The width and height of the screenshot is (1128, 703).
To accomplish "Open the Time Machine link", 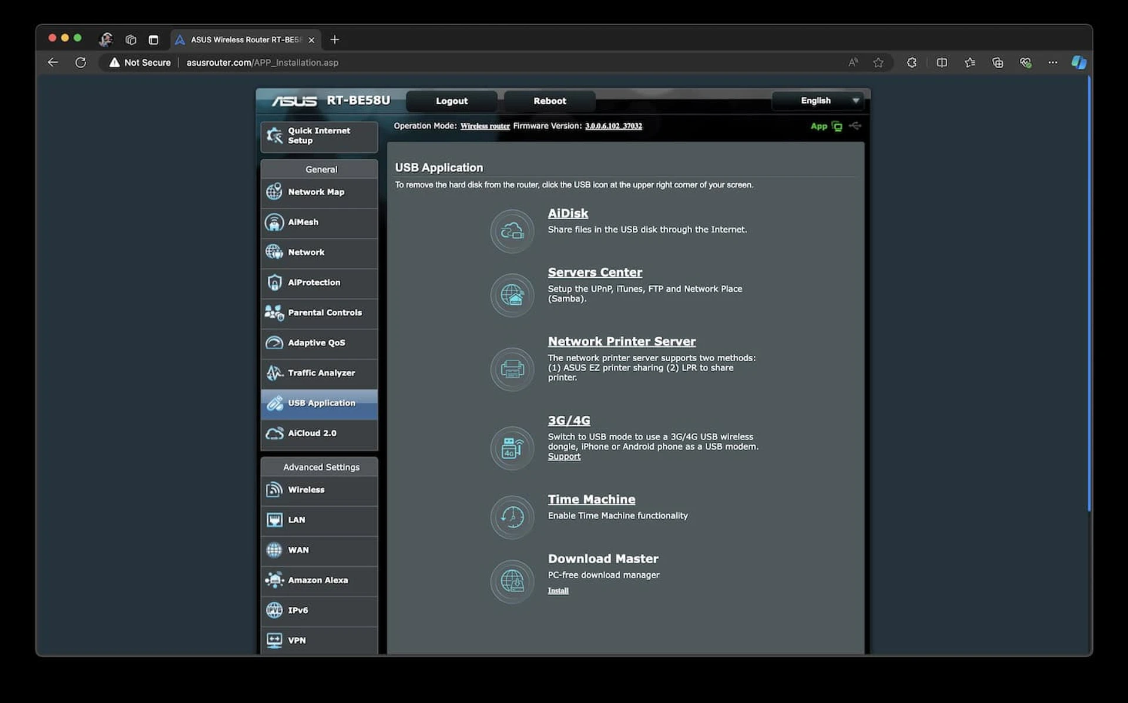I will [x=592, y=500].
